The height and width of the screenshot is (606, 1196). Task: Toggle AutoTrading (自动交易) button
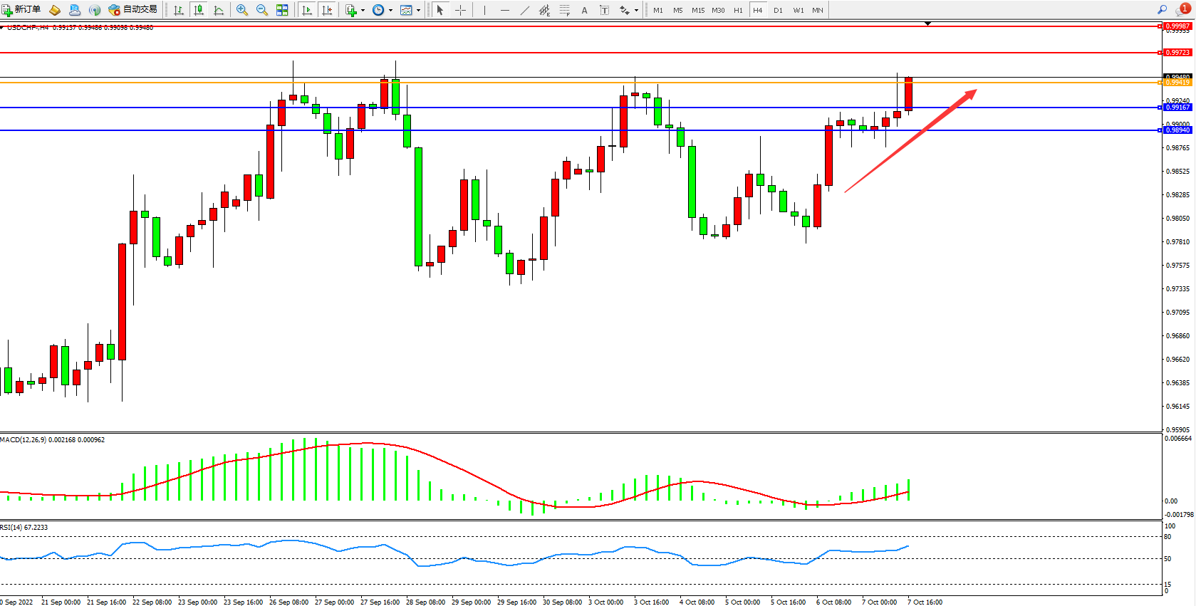[132, 10]
